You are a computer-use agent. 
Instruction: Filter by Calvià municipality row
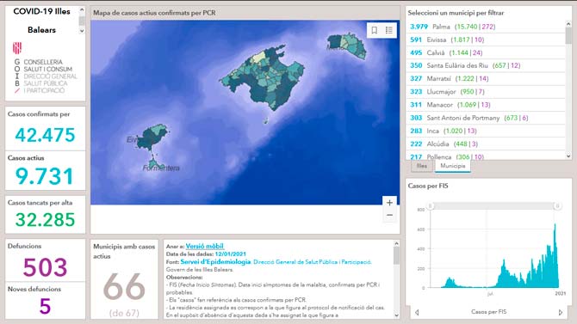[486, 52]
